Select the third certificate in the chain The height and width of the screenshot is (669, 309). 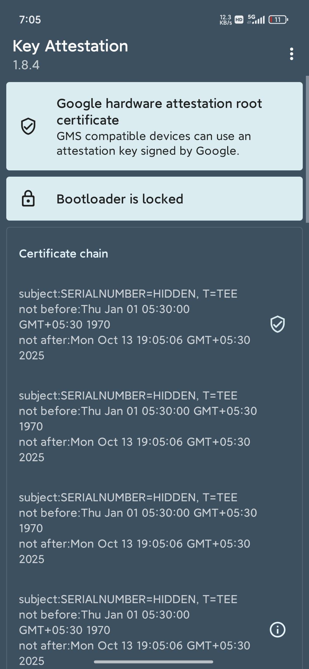[137, 528]
